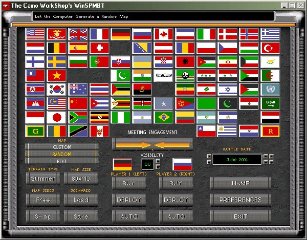Click the Player 2 Russian flag
Screen dimensions: 307x240
click(x=182, y=164)
